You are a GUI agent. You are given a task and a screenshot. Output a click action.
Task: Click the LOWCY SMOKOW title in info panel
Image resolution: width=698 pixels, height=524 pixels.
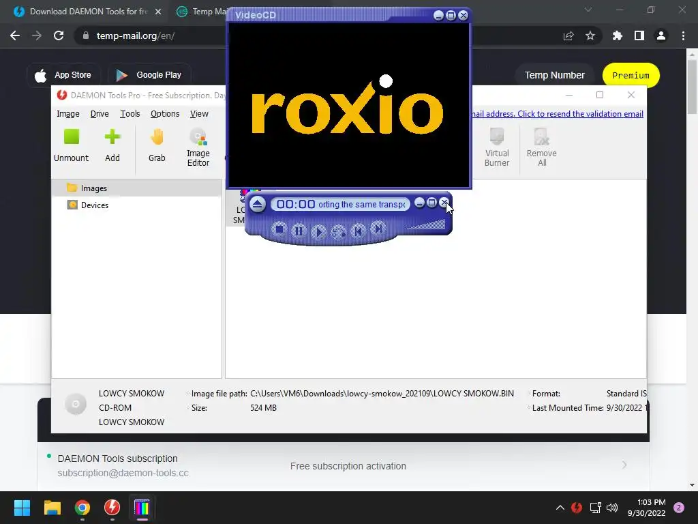tap(132, 394)
